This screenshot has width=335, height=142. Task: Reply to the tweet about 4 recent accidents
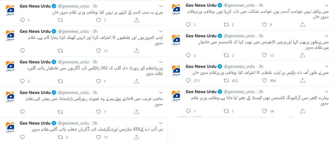(x=22, y=112)
